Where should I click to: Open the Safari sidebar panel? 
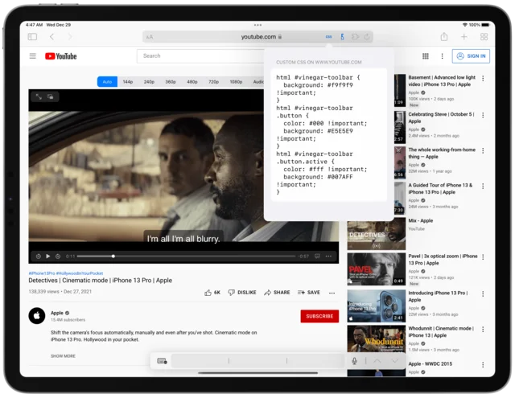(32, 37)
